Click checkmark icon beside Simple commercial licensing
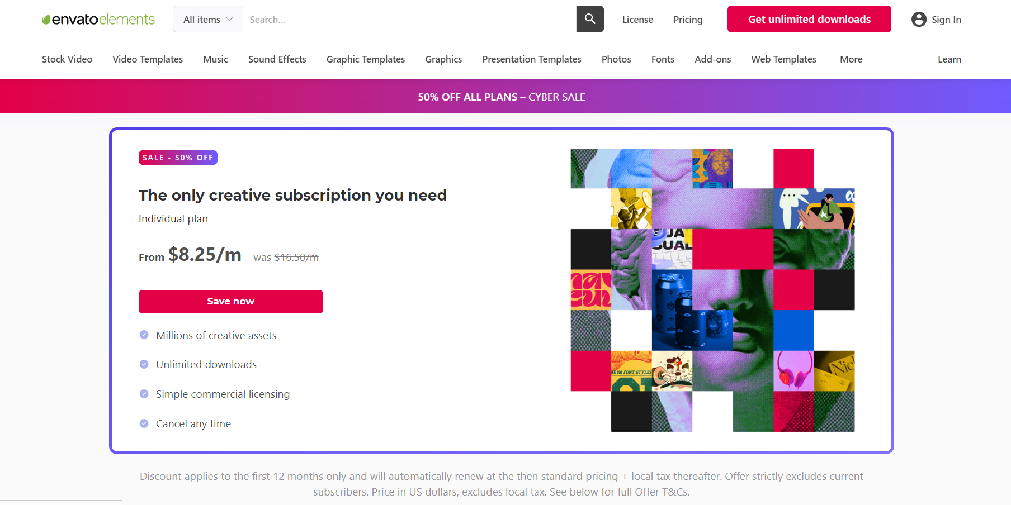This screenshot has height=505, width=1011. click(x=144, y=394)
